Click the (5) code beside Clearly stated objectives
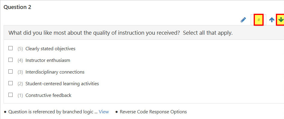This screenshot has height=119, width=284. tap(20, 49)
